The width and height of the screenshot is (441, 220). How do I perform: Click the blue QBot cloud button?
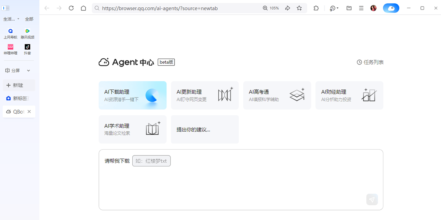[391, 8]
